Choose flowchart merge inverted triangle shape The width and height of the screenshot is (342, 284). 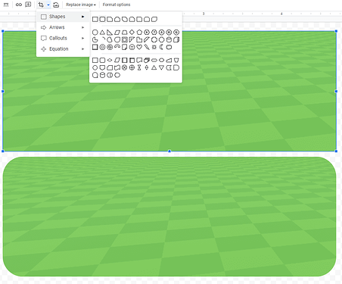coord(161,67)
